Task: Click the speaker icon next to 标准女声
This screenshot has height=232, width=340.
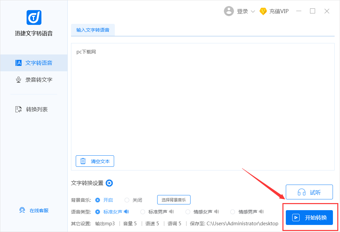Action: pyautogui.click(x=126, y=212)
